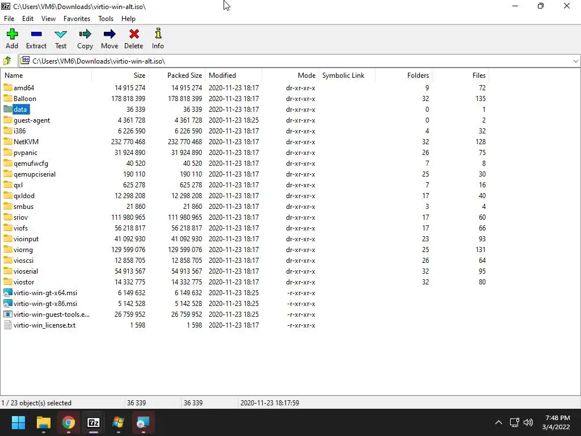
Task: Open the Tools menu
Action: (106, 19)
